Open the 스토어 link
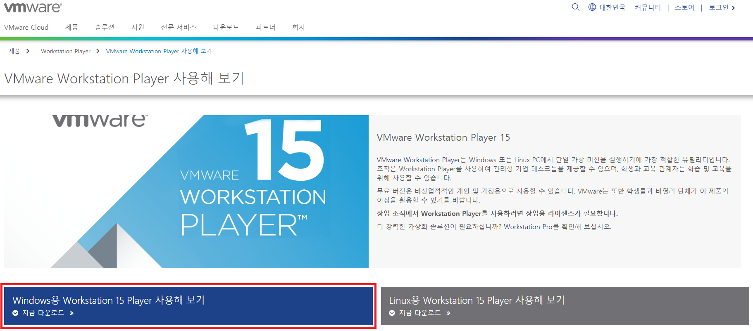The image size is (753, 331). (684, 7)
